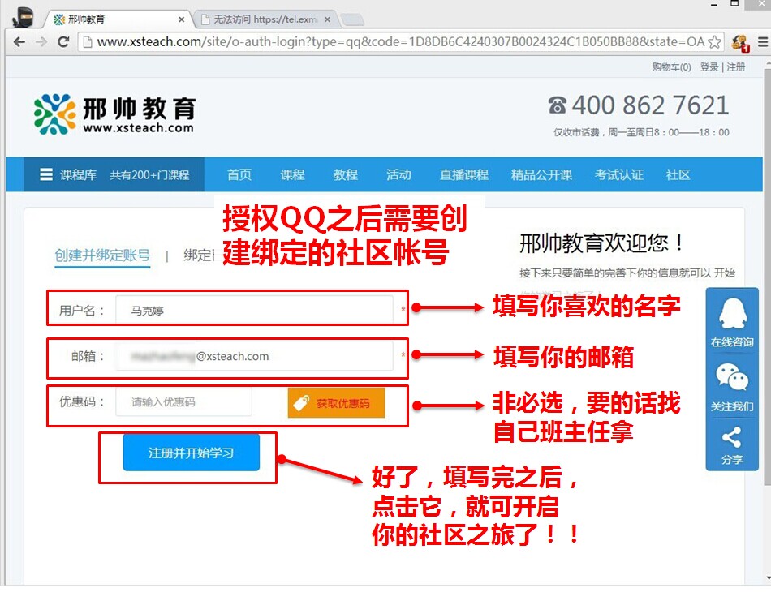The height and width of the screenshot is (601, 771).
Task: Open WeChat follow us (关注我们)
Action: (x=732, y=387)
